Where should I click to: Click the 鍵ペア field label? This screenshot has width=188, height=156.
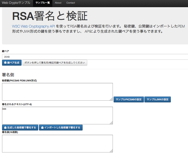point(6,51)
